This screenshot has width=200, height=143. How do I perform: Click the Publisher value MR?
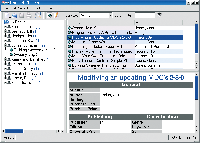(103, 122)
